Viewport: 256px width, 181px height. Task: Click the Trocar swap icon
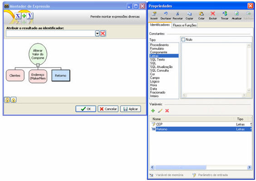[225, 14]
